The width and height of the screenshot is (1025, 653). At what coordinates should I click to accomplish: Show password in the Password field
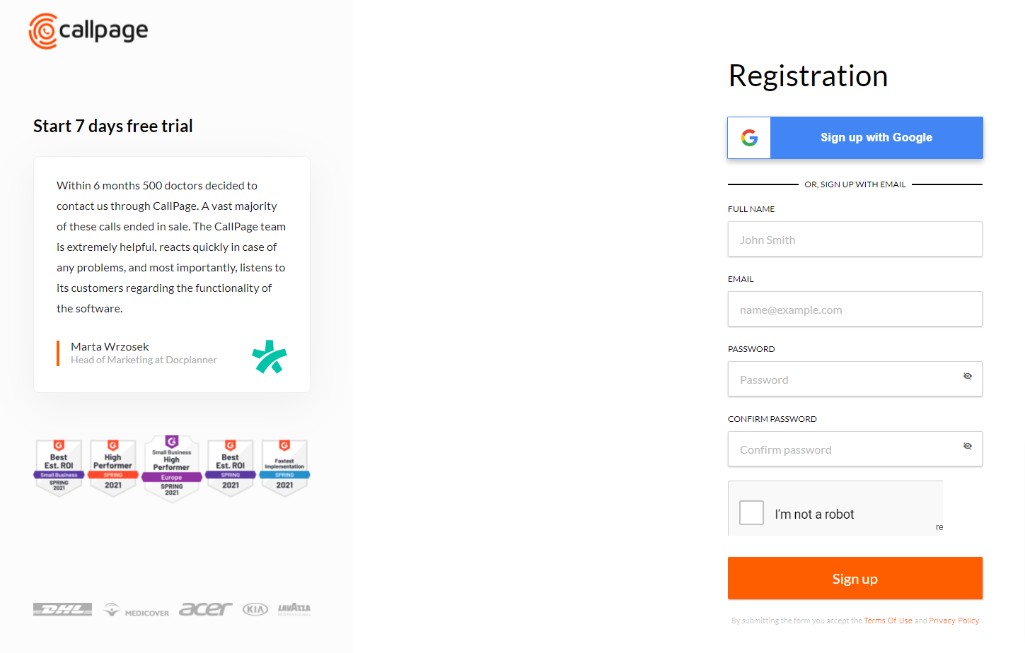tap(967, 377)
